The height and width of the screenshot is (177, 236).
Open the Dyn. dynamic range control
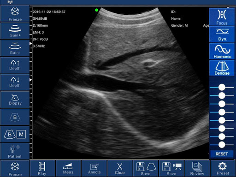pyautogui.click(x=222, y=35)
